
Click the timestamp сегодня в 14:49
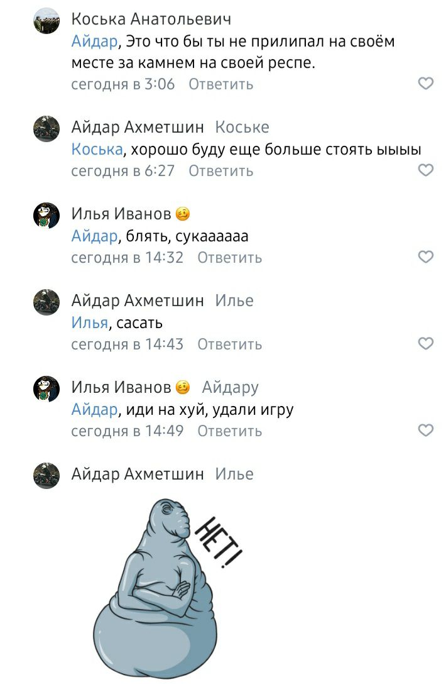(127, 431)
